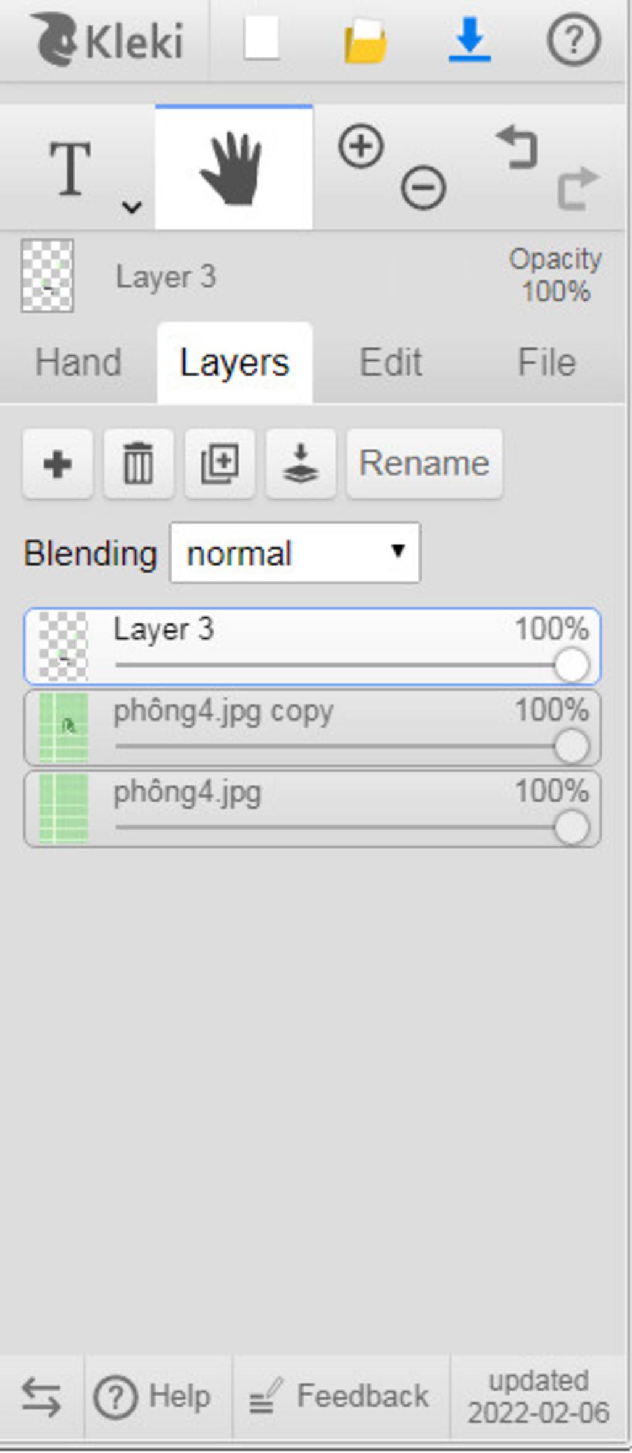The width and height of the screenshot is (632, 1453).
Task: Click the Rename button
Action: (x=425, y=463)
